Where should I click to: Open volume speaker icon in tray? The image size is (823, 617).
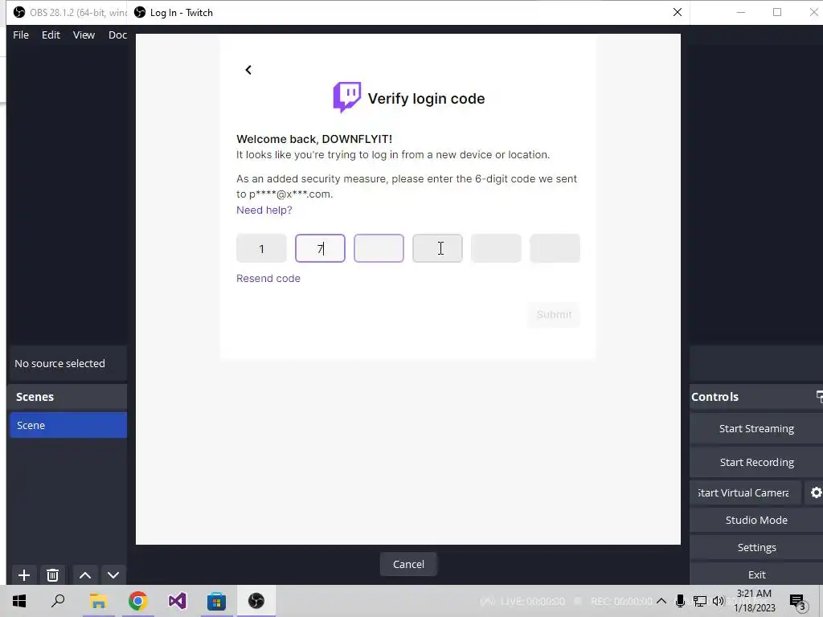[719, 601]
